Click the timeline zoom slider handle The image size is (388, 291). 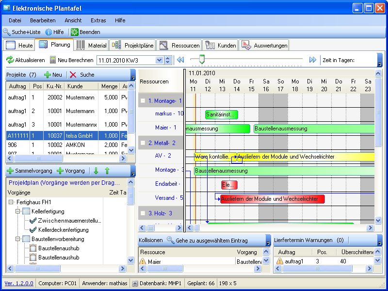click(202, 60)
